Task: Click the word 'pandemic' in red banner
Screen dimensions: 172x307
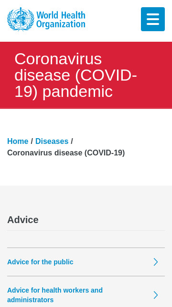Action: tap(77, 92)
